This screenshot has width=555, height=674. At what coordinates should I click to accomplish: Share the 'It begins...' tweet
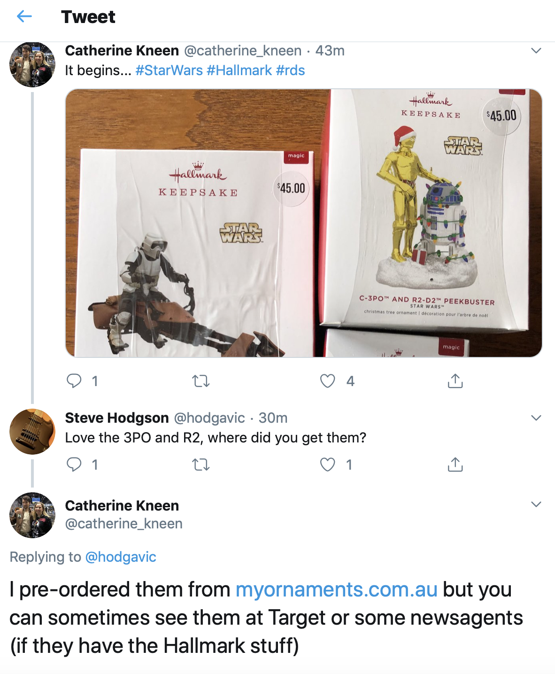[455, 381]
